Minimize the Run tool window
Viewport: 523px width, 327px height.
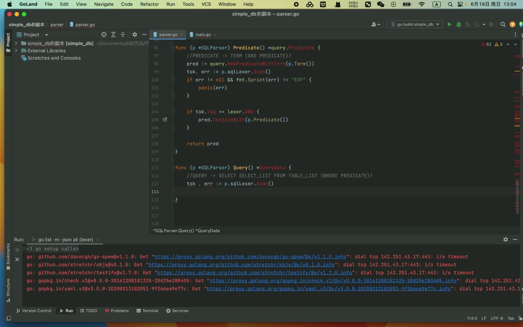[x=515, y=239]
